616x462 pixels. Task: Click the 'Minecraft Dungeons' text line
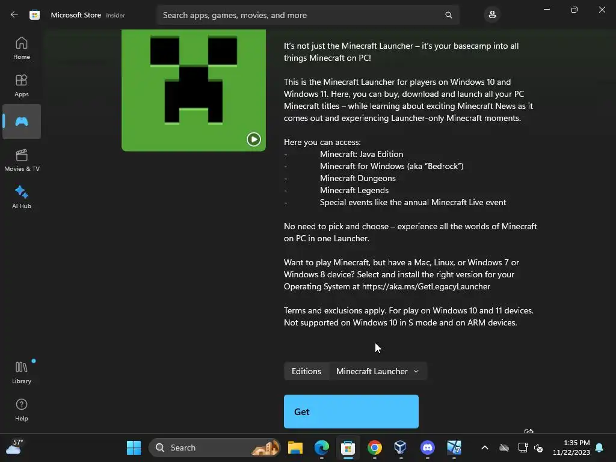[358, 178]
